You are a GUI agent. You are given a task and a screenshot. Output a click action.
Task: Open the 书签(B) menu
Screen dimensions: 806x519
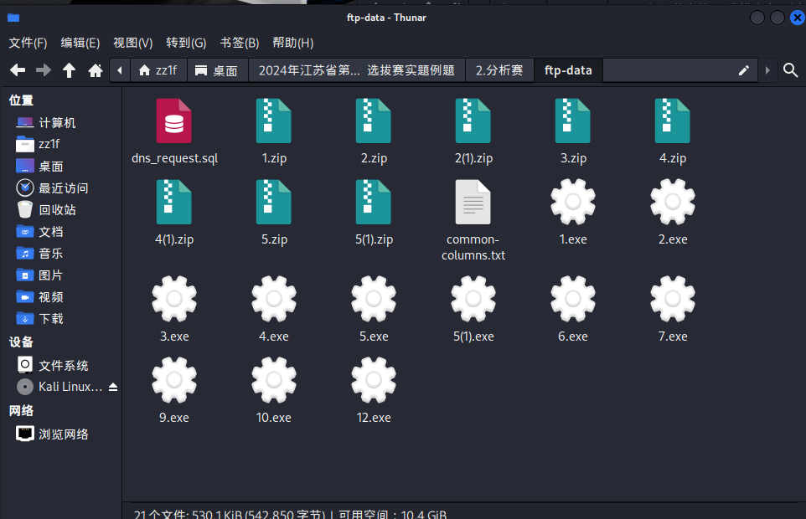point(240,43)
